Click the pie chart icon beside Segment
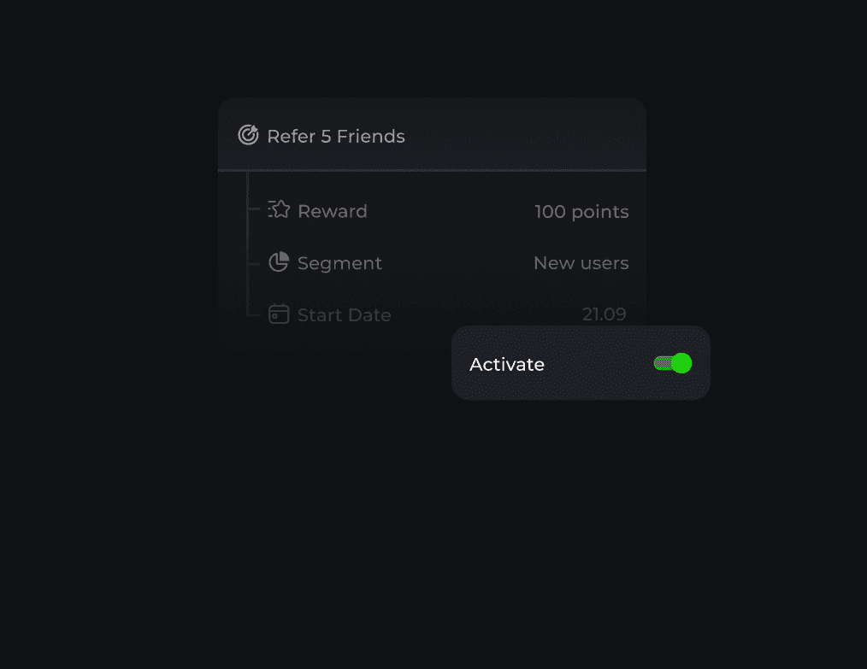The height and width of the screenshot is (669, 867). point(279,261)
